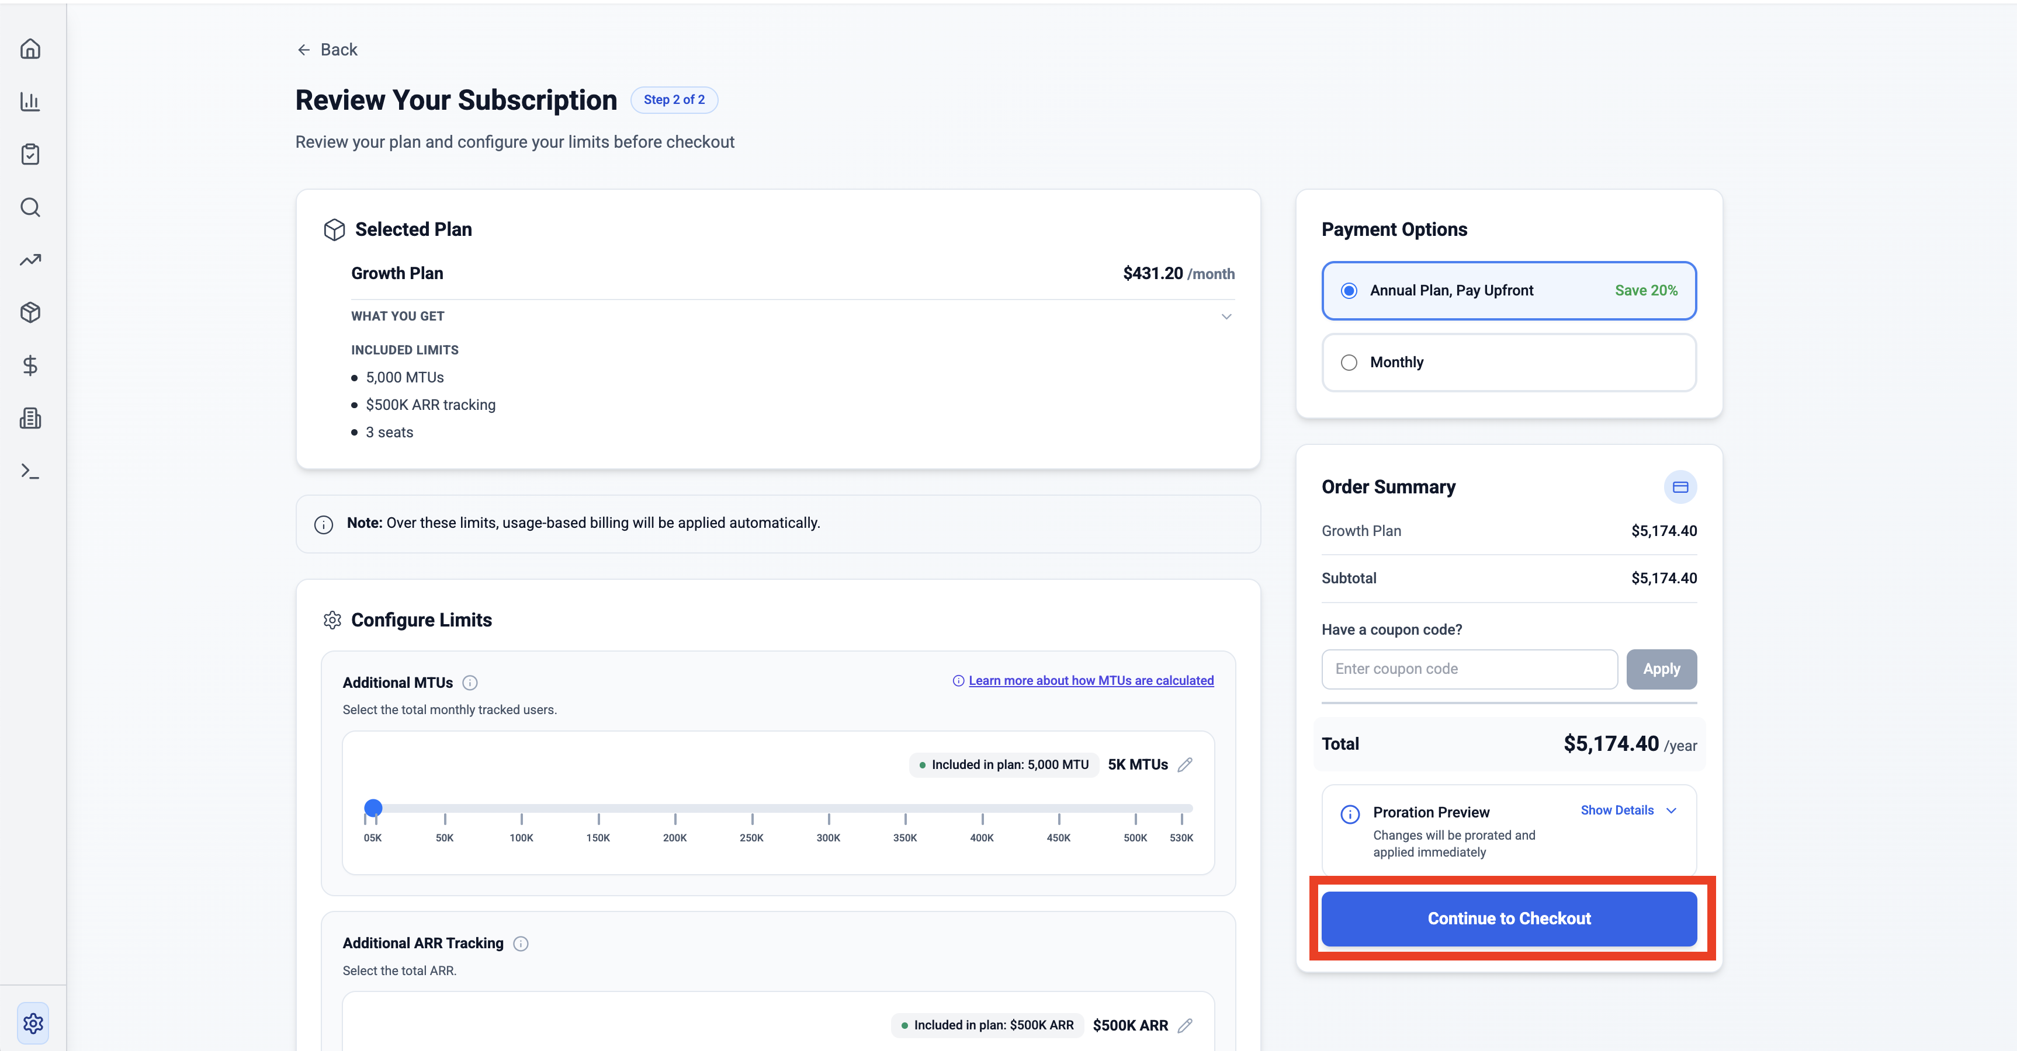Go Back to the previous step
Viewport: 2017px width, 1051px height.
[327, 50]
